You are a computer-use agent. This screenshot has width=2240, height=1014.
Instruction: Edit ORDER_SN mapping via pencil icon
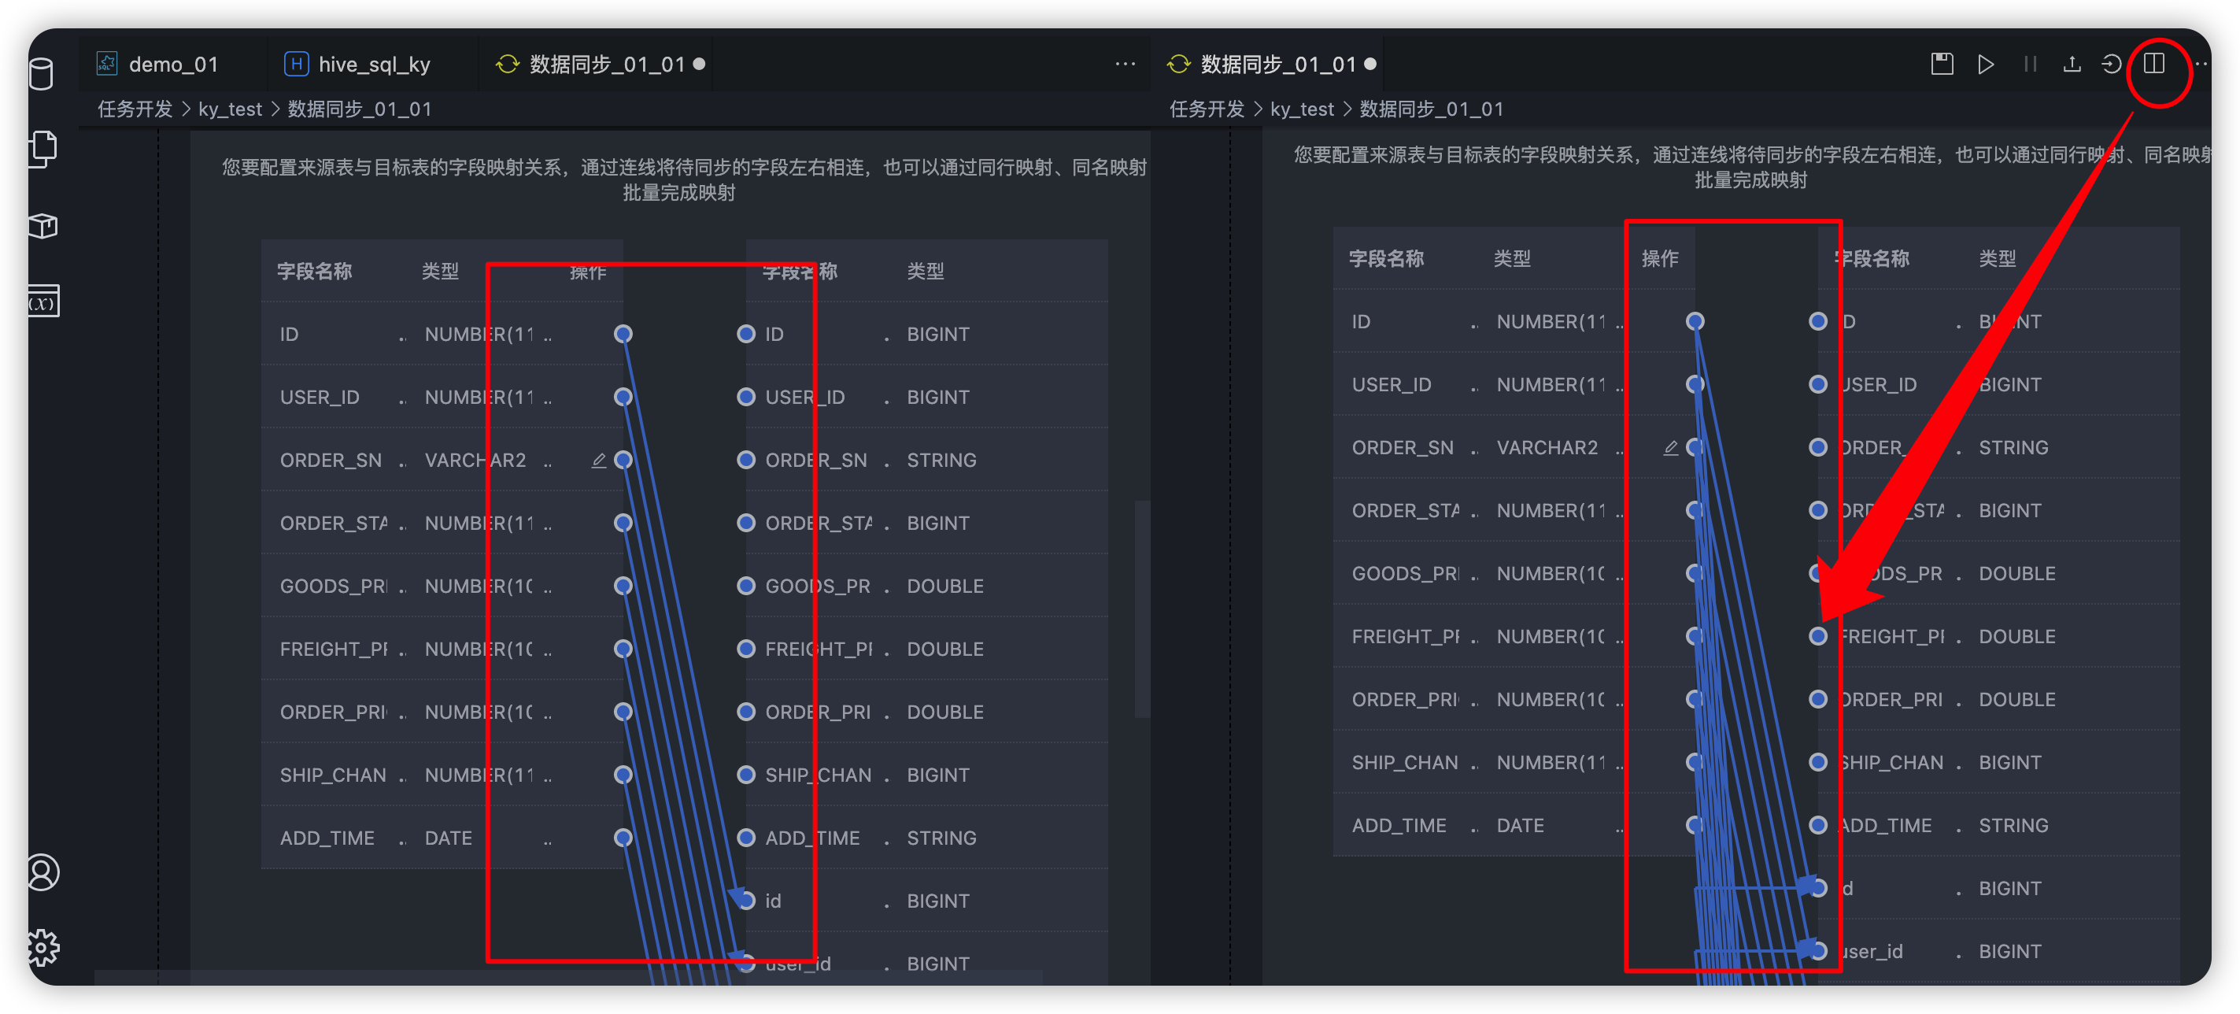[x=600, y=459]
